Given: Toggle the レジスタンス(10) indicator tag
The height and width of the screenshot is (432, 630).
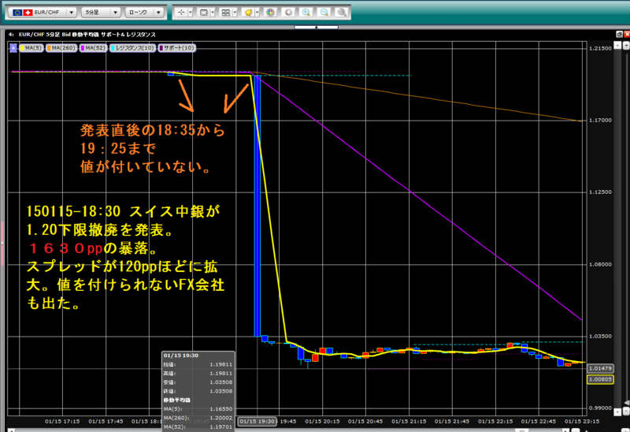Looking at the screenshot, I should pos(132,48).
